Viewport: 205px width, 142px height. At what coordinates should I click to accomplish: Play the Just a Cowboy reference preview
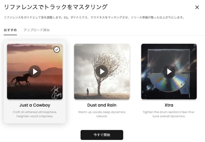[35, 72]
